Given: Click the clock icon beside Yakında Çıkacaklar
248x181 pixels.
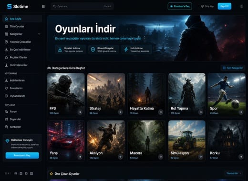Looking at the screenshot, I should (6, 42).
